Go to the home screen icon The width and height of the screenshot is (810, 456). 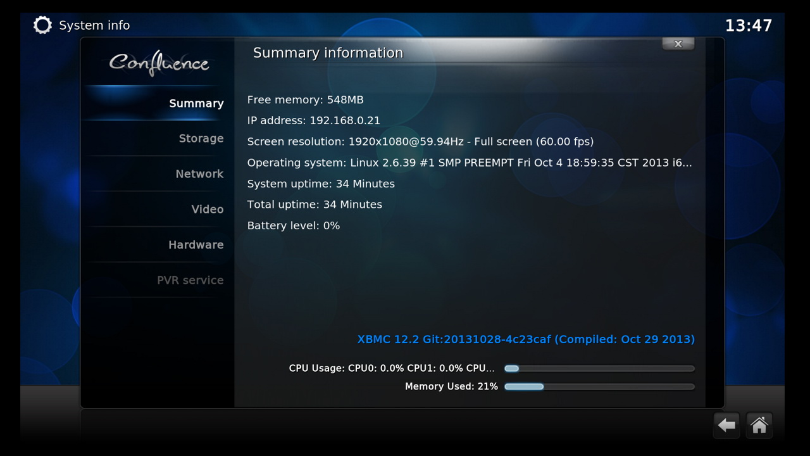(759, 425)
